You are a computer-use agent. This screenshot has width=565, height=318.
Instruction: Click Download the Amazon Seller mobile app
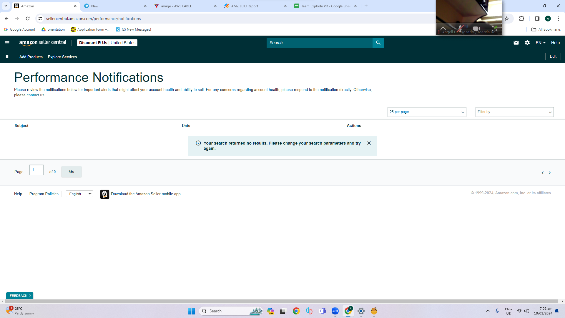click(146, 194)
